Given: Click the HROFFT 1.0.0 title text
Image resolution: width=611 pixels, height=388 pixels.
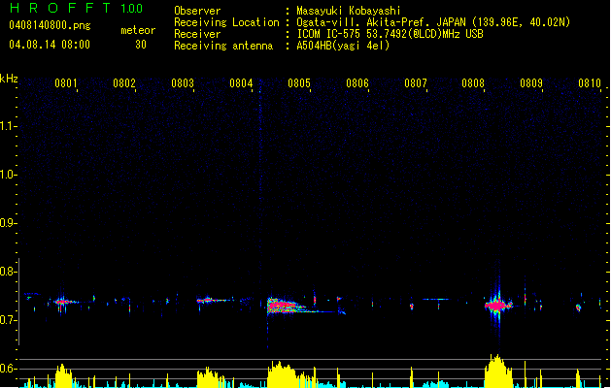Looking at the screenshot, I should pyautogui.click(x=76, y=8).
